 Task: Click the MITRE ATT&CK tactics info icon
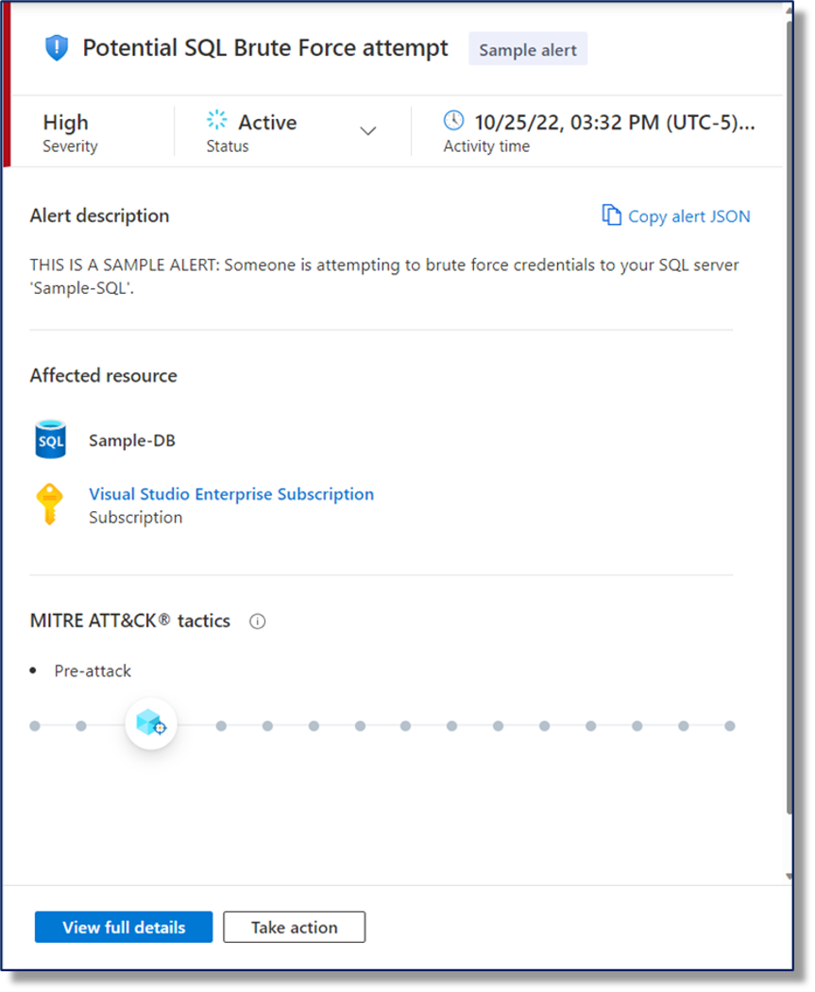coord(257,622)
